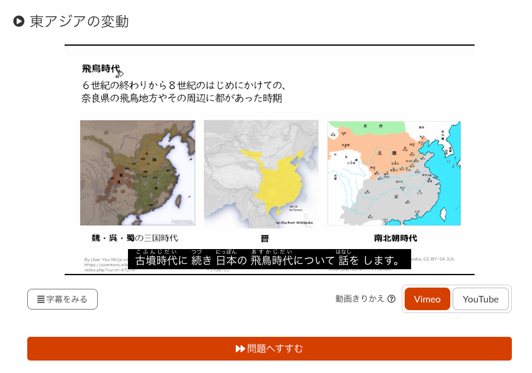
Task: Click the 動画きりかえ label
Action: pyautogui.click(x=360, y=299)
